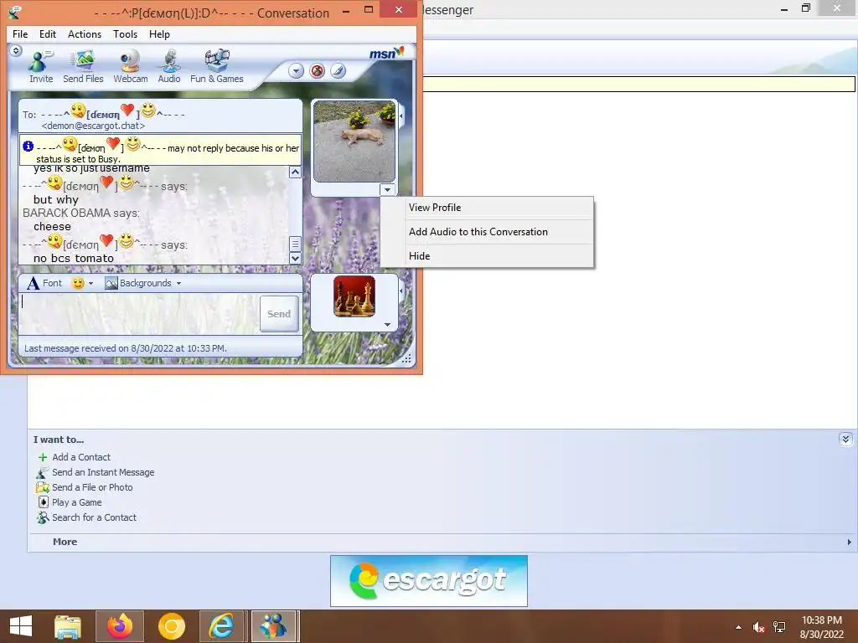Collapse the I want to panel chevron
This screenshot has width=858, height=643.
point(845,440)
